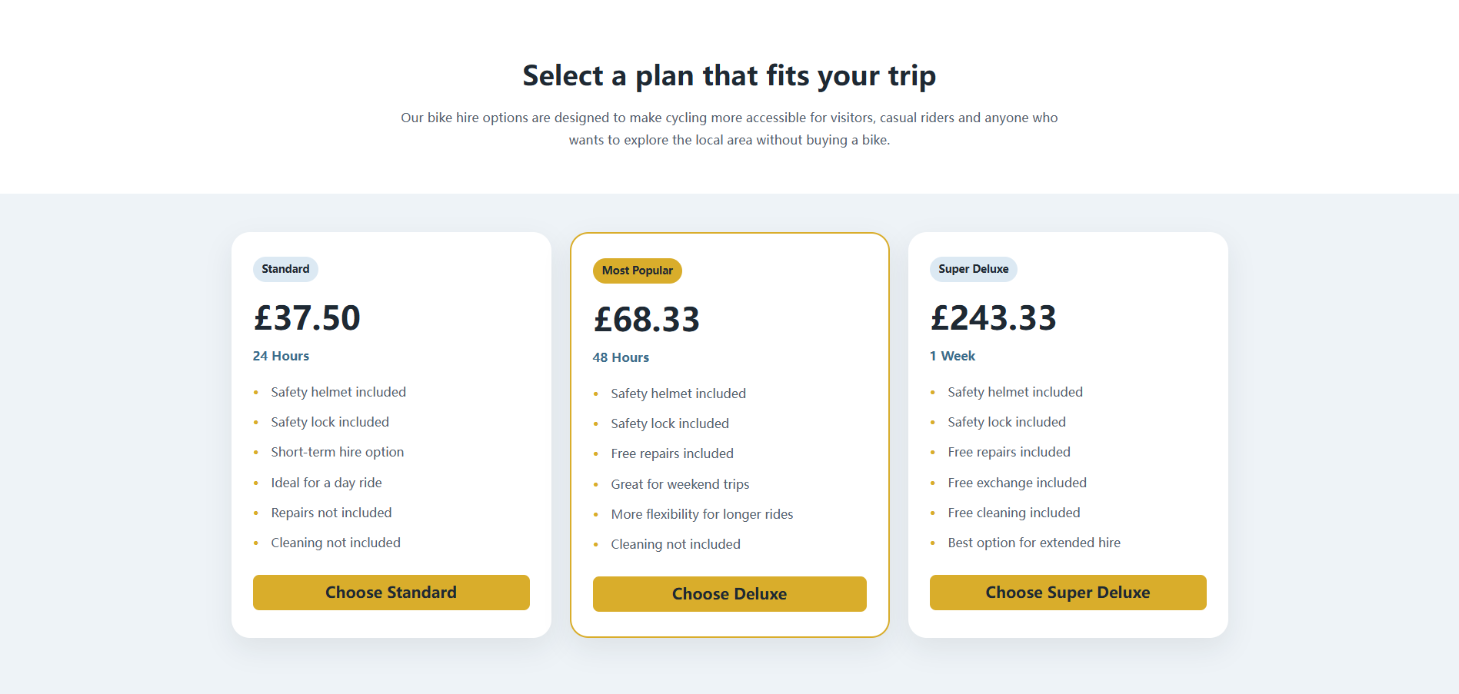Click the Most Popular badge

click(637, 271)
